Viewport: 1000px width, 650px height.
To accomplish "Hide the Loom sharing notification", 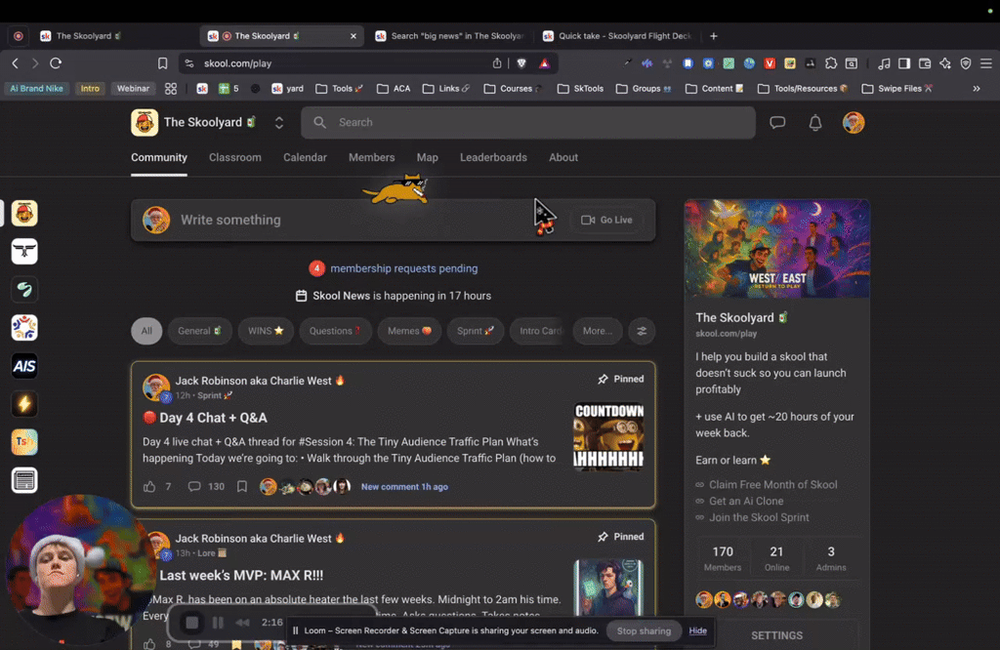I will [x=697, y=630].
